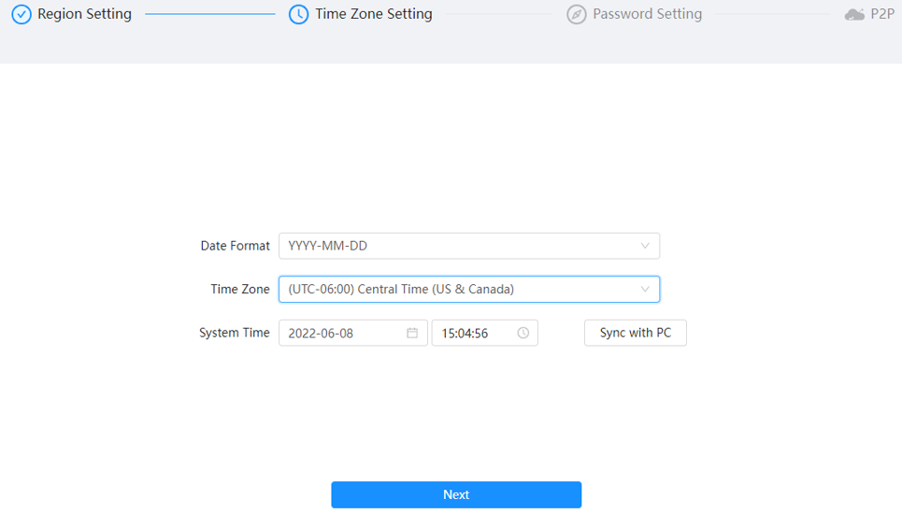
Task: Click the Password Setting compass icon
Action: [577, 14]
